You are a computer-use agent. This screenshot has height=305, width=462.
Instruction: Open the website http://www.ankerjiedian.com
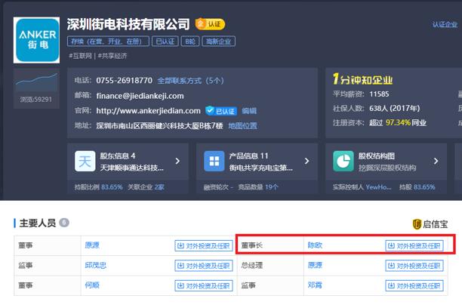(x=148, y=111)
